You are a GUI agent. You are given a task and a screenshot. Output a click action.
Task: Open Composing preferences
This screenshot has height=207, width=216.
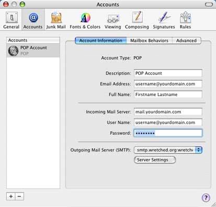[x=137, y=20]
